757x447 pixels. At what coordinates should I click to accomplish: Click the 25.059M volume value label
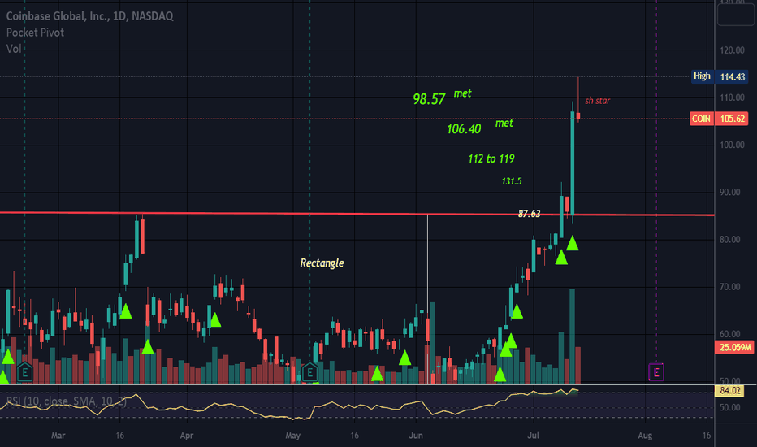(733, 347)
